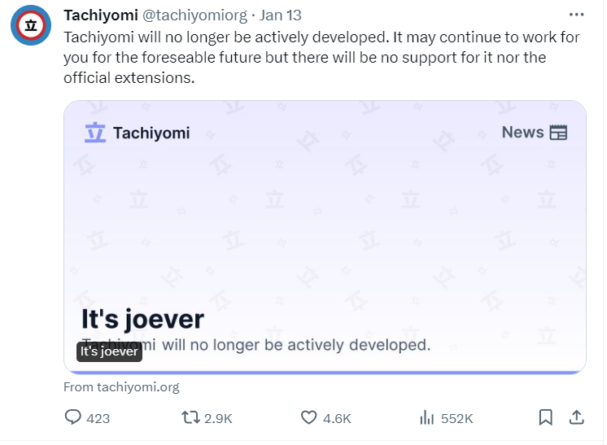607x445 pixels.
Task: Repost this tweet with the retweet icon
Action: (x=190, y=417)
